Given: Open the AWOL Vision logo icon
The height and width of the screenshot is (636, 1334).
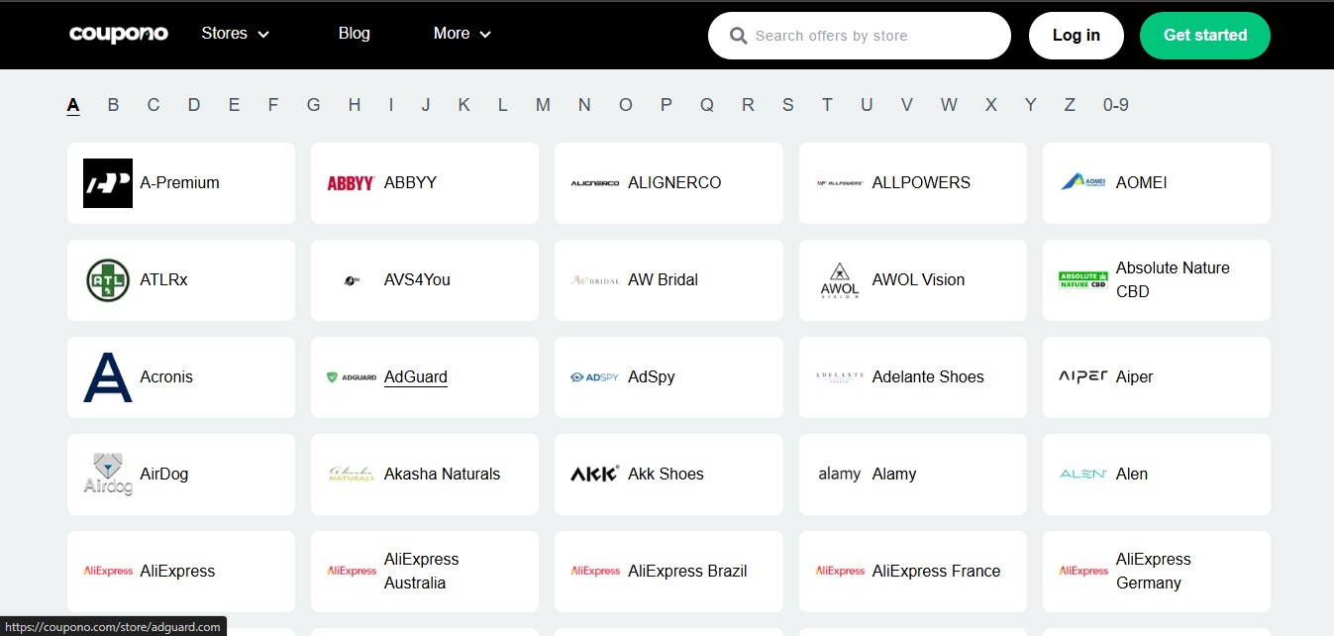Looking at the screenshot, I should click(x=839, y=280).
